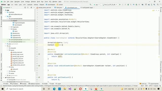Image resolution: width=162 pixels, height=91 pixels.
Task: Click the override gutter icon beside onCreateViewHolder
Action: coord(39,54)
